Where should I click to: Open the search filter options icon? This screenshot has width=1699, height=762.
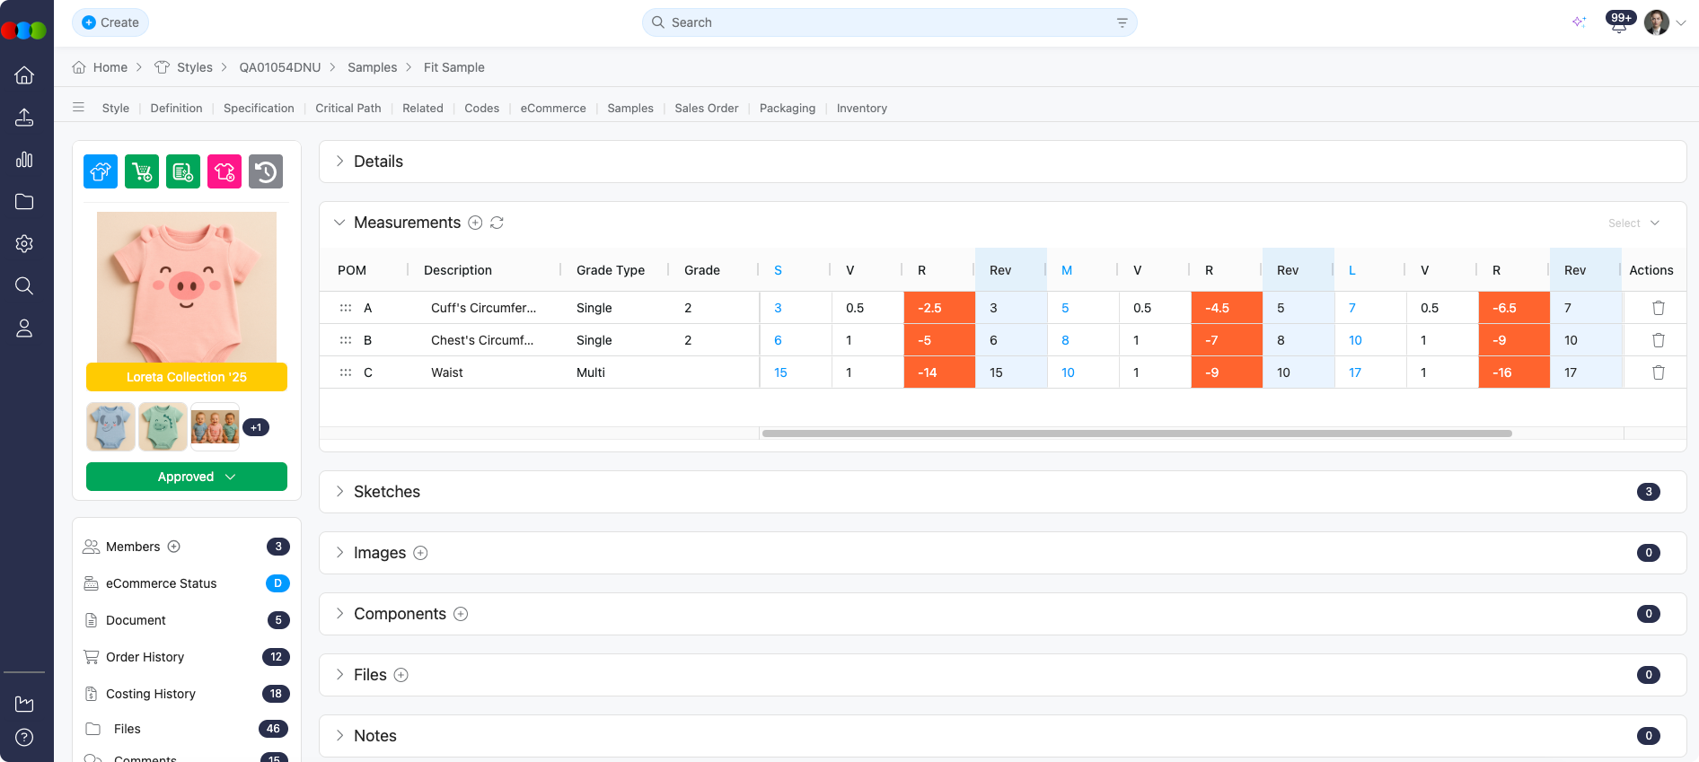pyautogui.click(x=1122, y=22)
